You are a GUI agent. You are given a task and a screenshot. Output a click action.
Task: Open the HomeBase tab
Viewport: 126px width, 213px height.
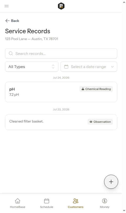18,203
